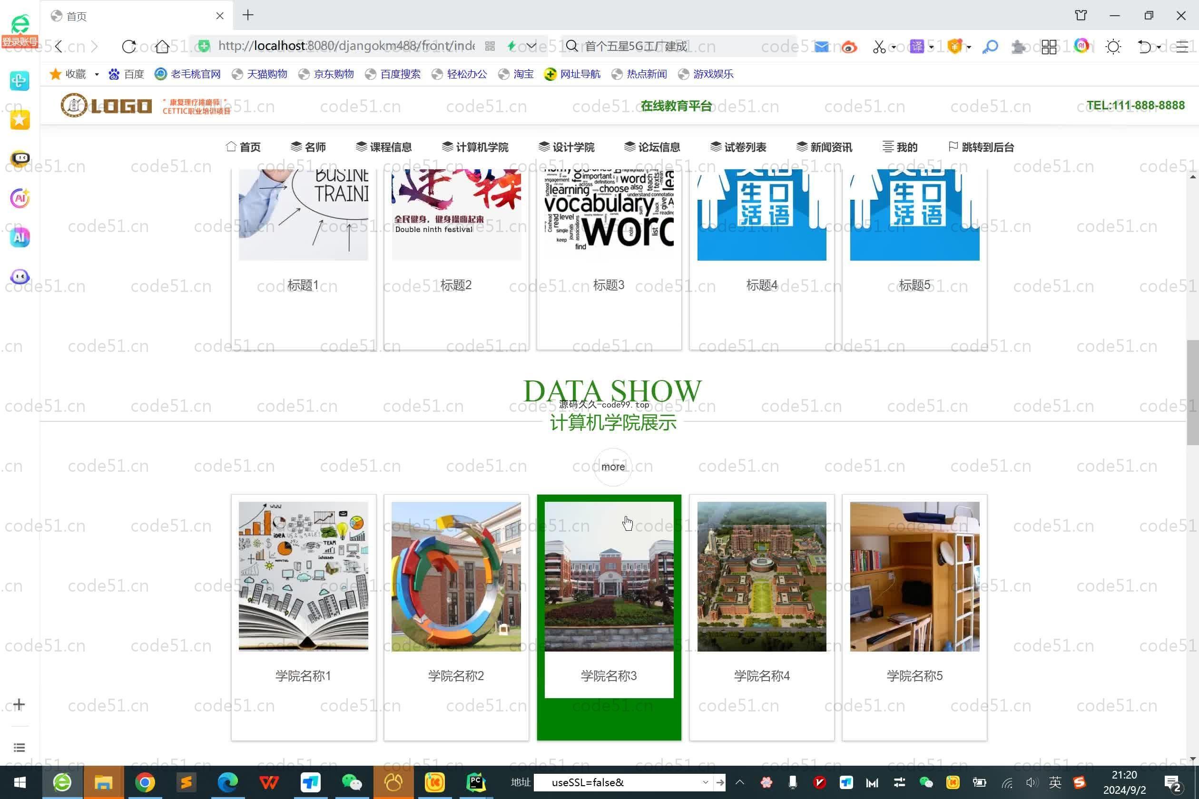Click the plus add icon in sidebar
The width and height of the screenshot is (1199, 799).
coord(19,704)
